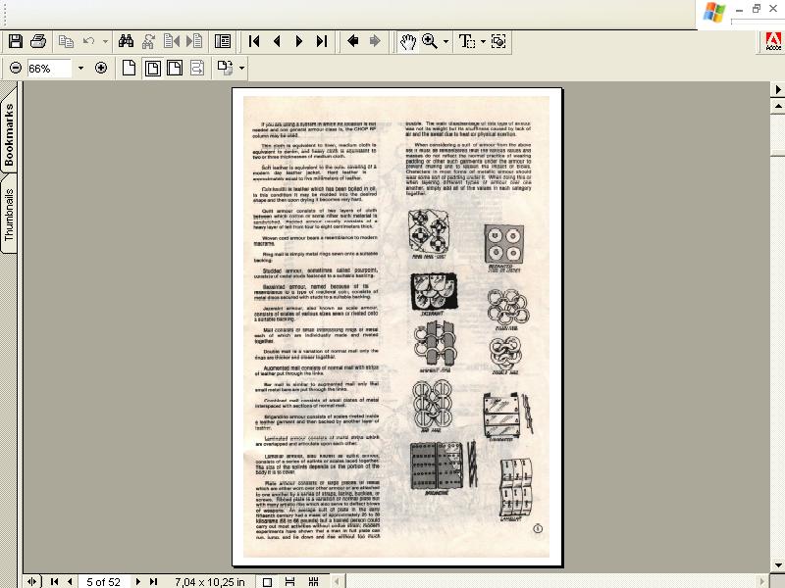Image resolution: width=785 pixels, height=588 pixels.
Task: Go to next page from status bar
Action: click(x=138, y=581)
